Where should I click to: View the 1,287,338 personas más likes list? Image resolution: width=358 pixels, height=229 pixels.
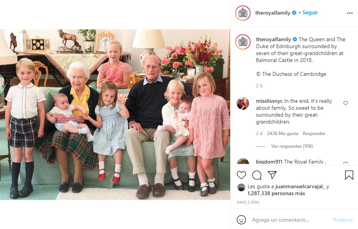(x=276, y=193)
